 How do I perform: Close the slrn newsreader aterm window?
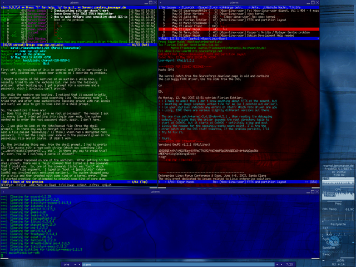click(155, 2)
